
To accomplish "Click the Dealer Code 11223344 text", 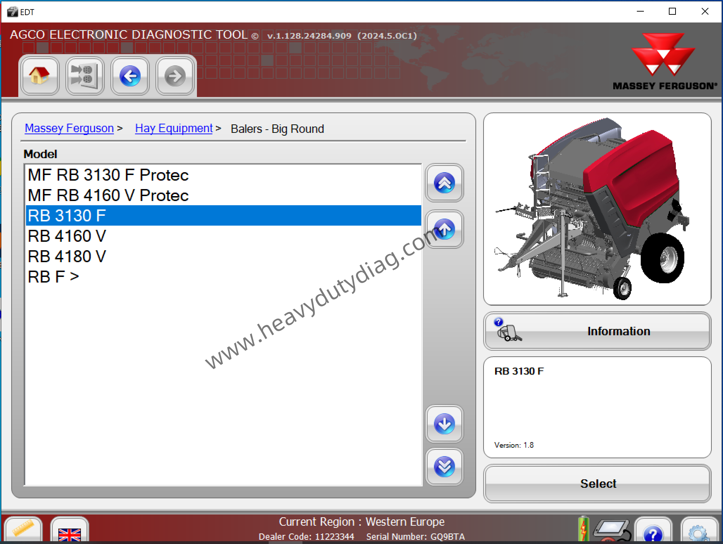I will point(306,537).
